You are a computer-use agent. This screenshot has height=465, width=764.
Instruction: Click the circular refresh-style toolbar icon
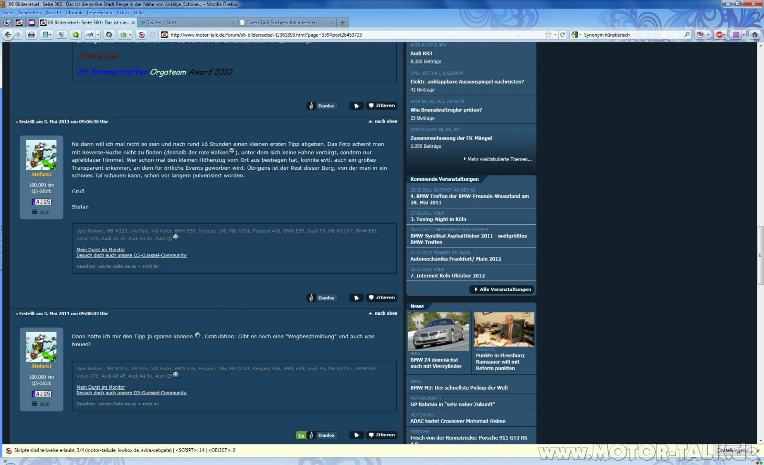click(109, 35)
